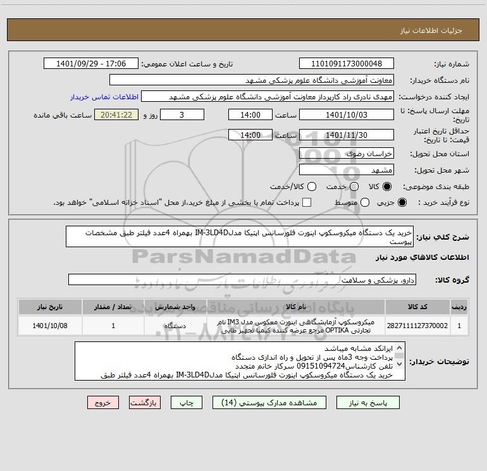Click the تاریخ نیاز column header
487x471 pixels.
[50, 307]
